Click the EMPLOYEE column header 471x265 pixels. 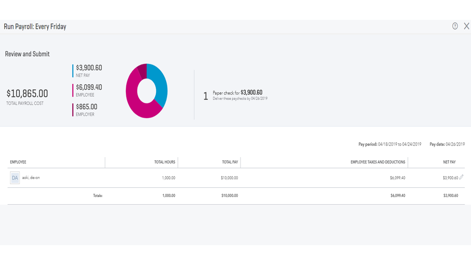coord(18,162)
